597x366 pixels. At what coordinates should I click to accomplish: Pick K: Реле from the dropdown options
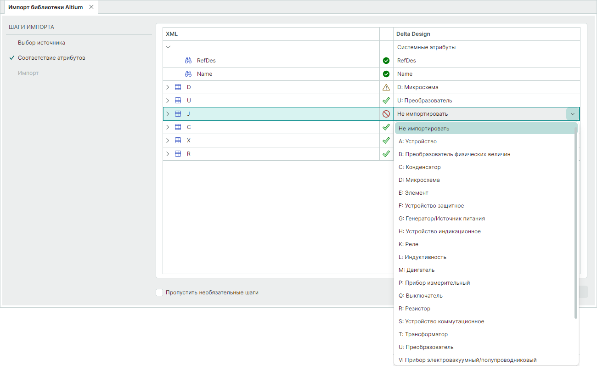pyautogui.click(x=408, y=244)
